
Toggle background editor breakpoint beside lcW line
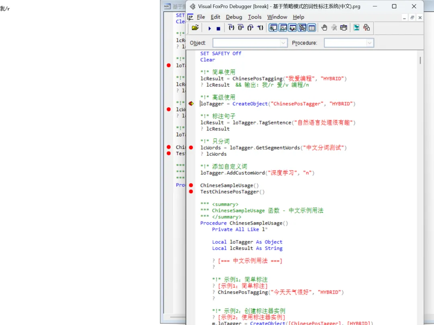click(x=168, y=109)
